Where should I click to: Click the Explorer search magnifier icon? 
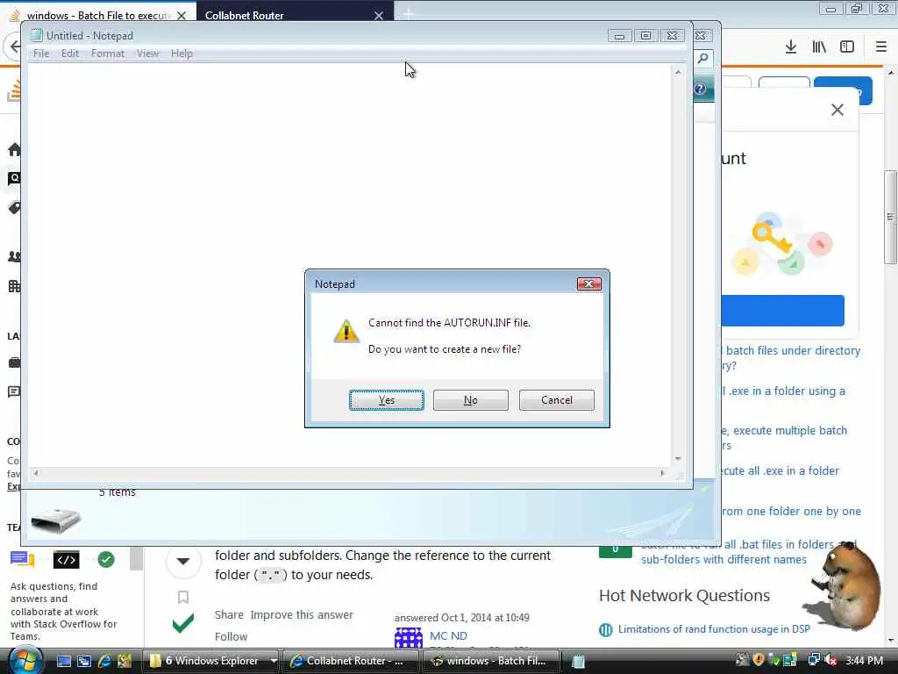(702, 59)
